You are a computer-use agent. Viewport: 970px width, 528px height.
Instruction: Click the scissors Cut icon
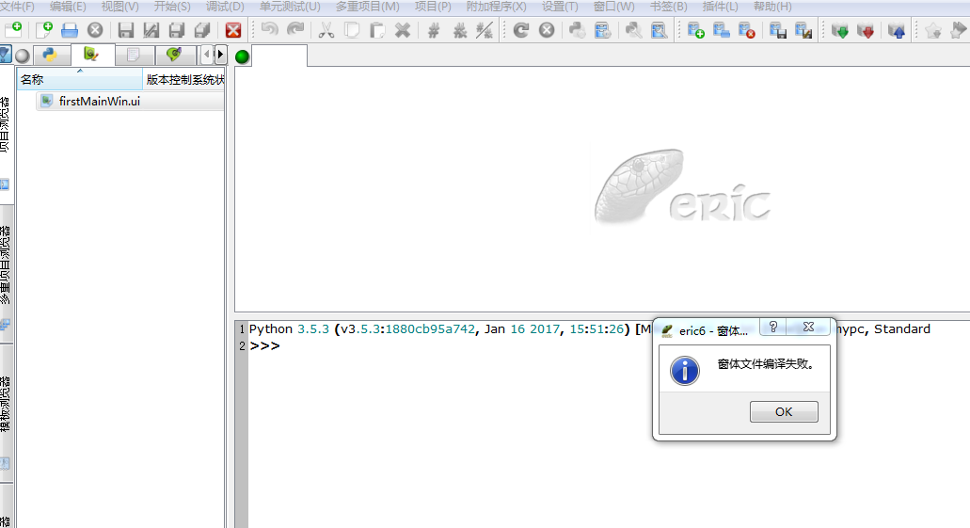click(326, 30)
